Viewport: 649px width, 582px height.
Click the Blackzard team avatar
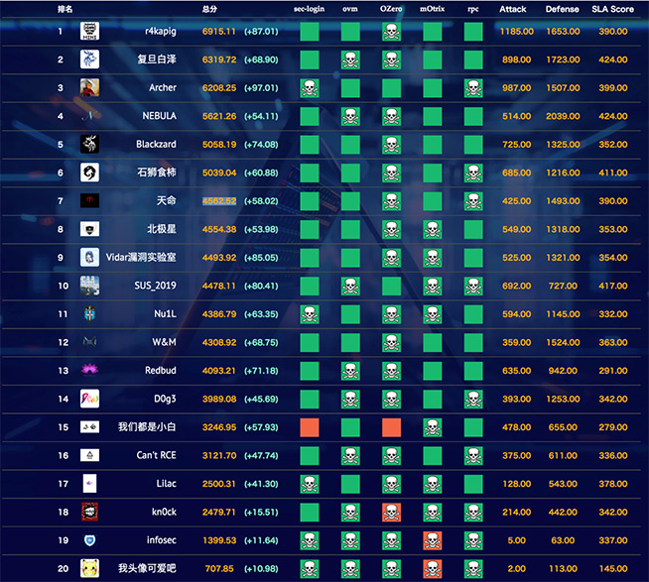(89, 145)
